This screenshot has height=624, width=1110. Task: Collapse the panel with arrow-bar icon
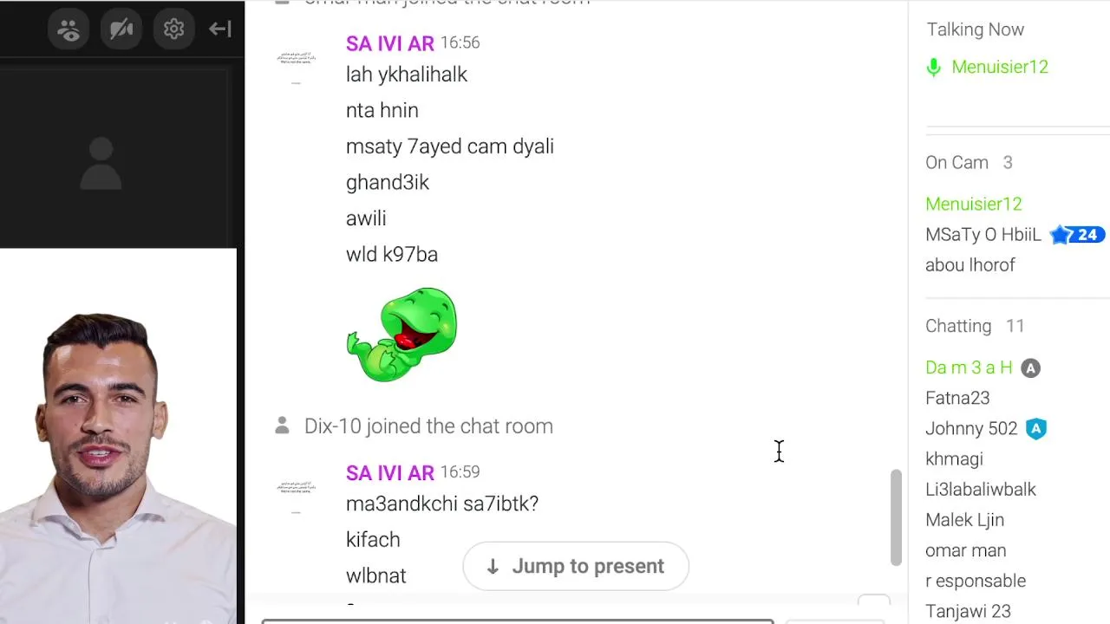[x=219, y=29]
